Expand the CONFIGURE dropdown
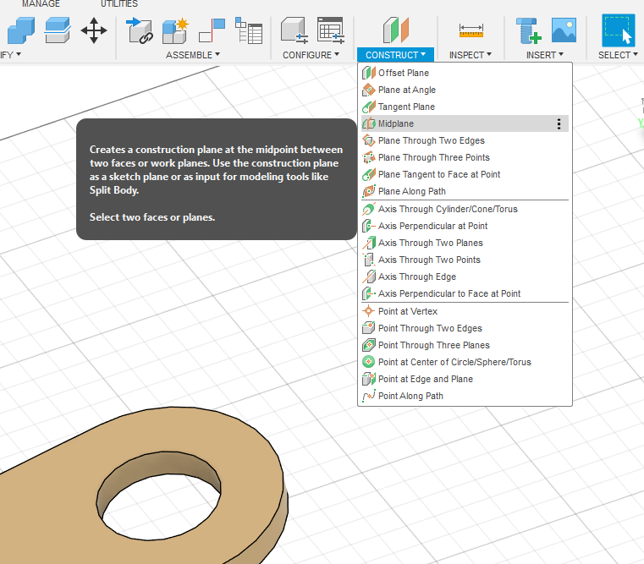This screenshot has width=644, height=564. pos(311,55)
